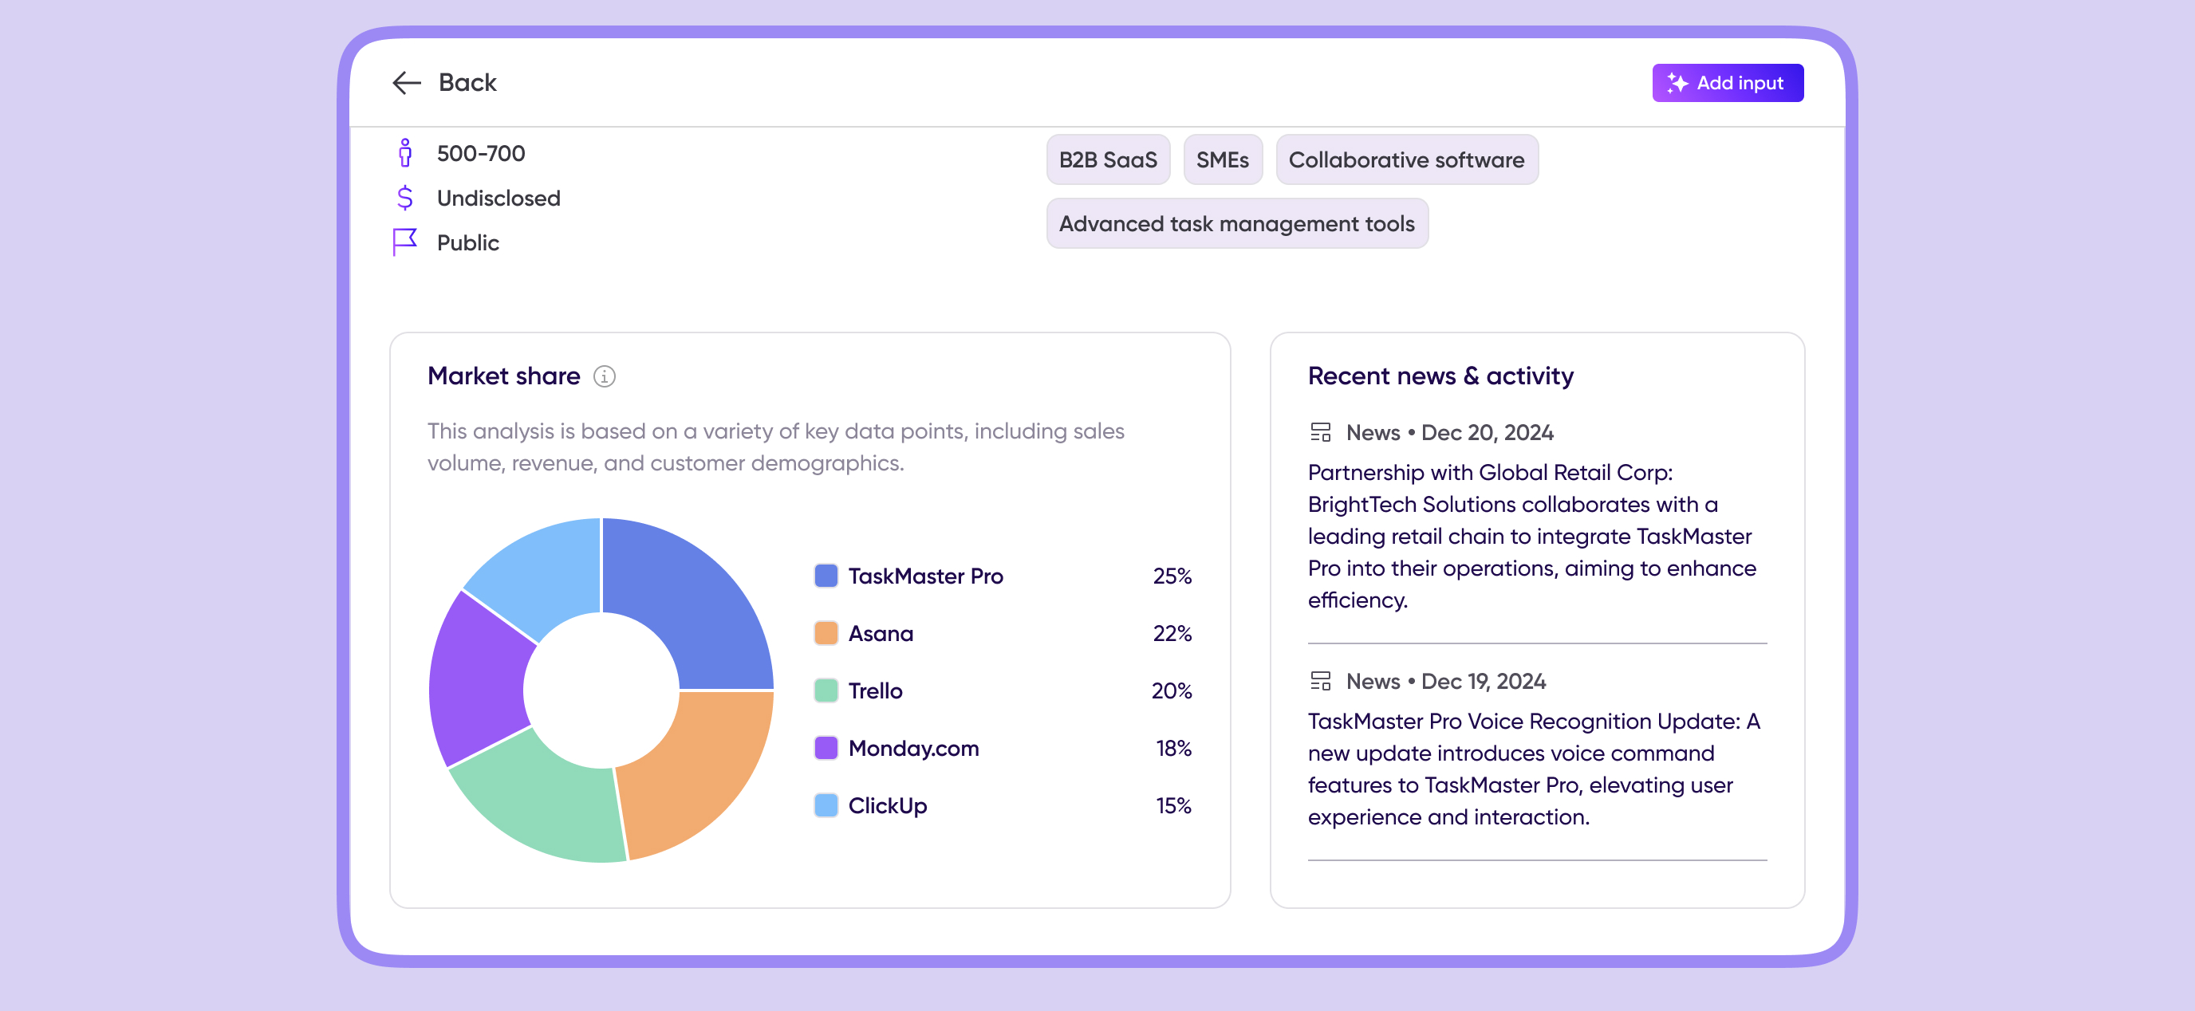
Task: Click the TaskMaster Pro blue legend swatch
Action: [x=826, y=576]
